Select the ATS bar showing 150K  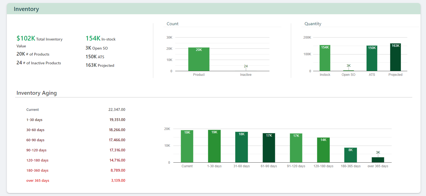tap(372, 57)
